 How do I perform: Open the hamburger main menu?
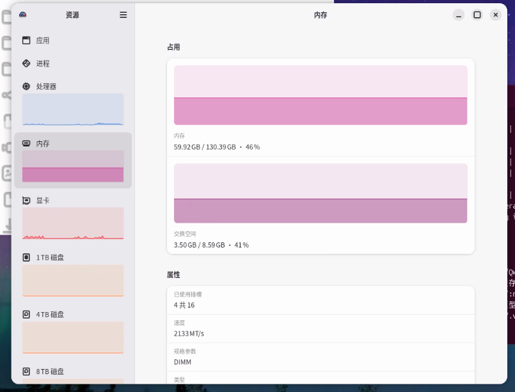pos(123,15)
